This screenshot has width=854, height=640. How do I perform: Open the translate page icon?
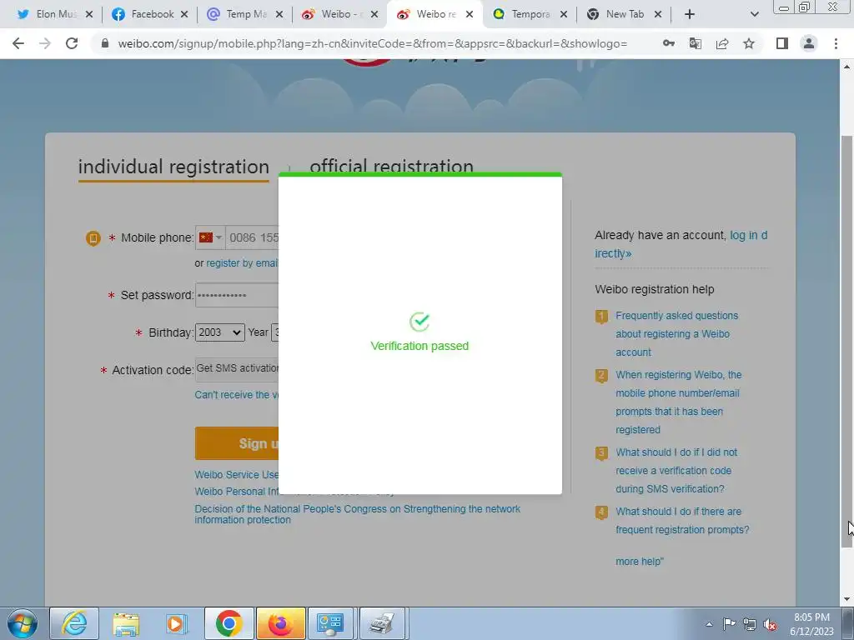(695, 43)
